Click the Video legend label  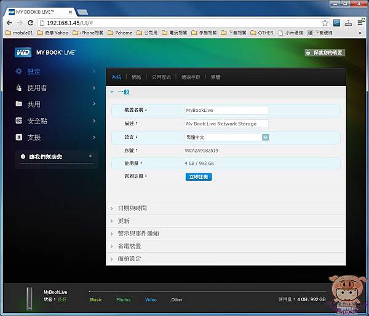151,300
